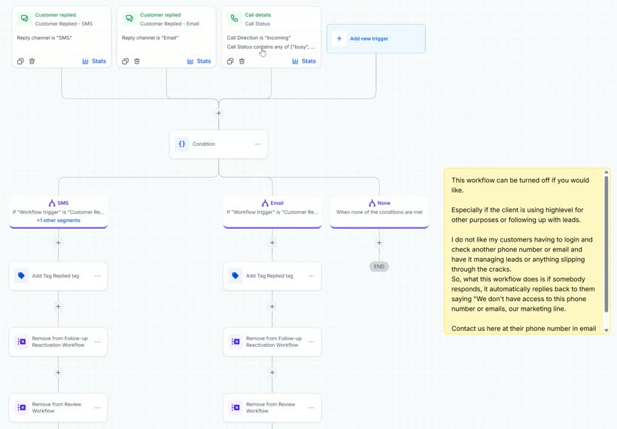Click remove-workflow icon on Email Follow-up Reactivation
The height and width of the screenshot is (429, 617).
coord(236,342)
